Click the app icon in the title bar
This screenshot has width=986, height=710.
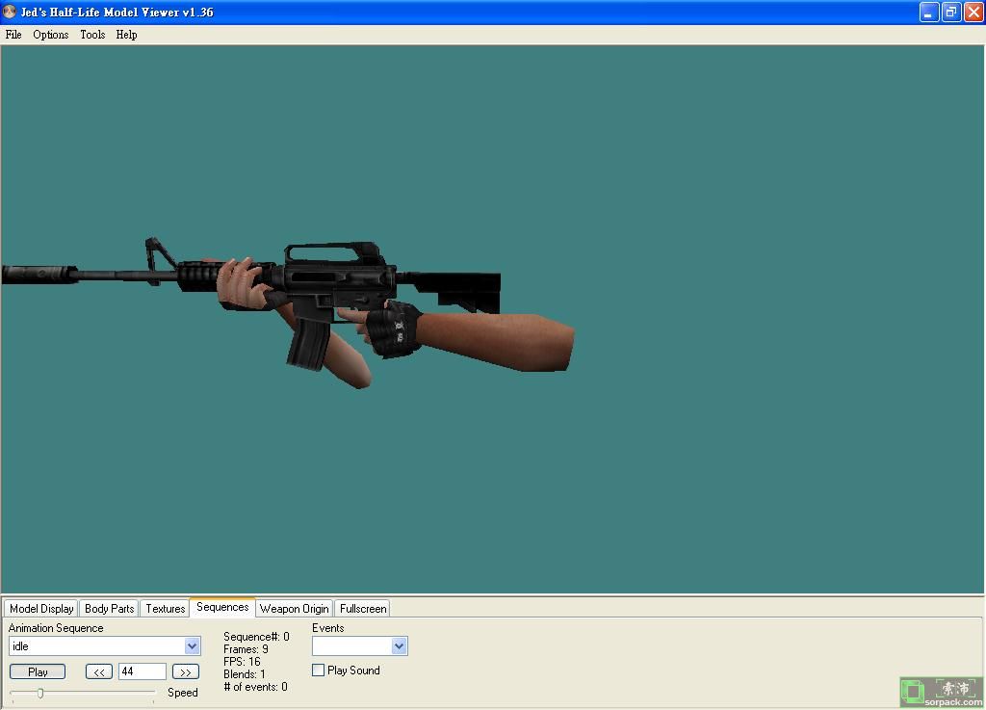[x=11, y=13]
